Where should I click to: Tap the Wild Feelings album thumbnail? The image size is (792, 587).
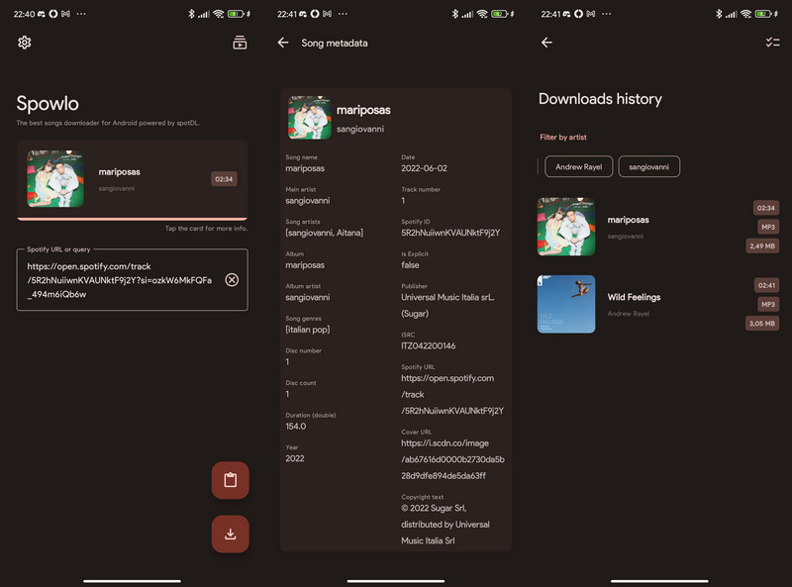point(566,304)
